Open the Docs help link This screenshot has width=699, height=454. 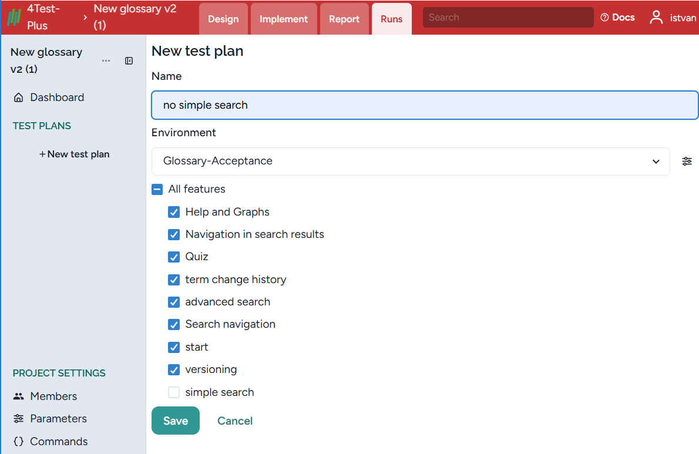[617, 18]
